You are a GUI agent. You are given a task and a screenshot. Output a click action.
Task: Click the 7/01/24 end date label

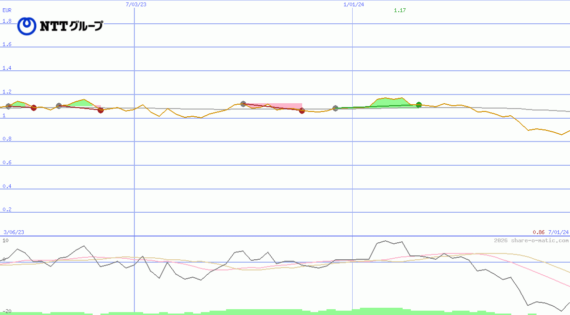coord(558,232)
